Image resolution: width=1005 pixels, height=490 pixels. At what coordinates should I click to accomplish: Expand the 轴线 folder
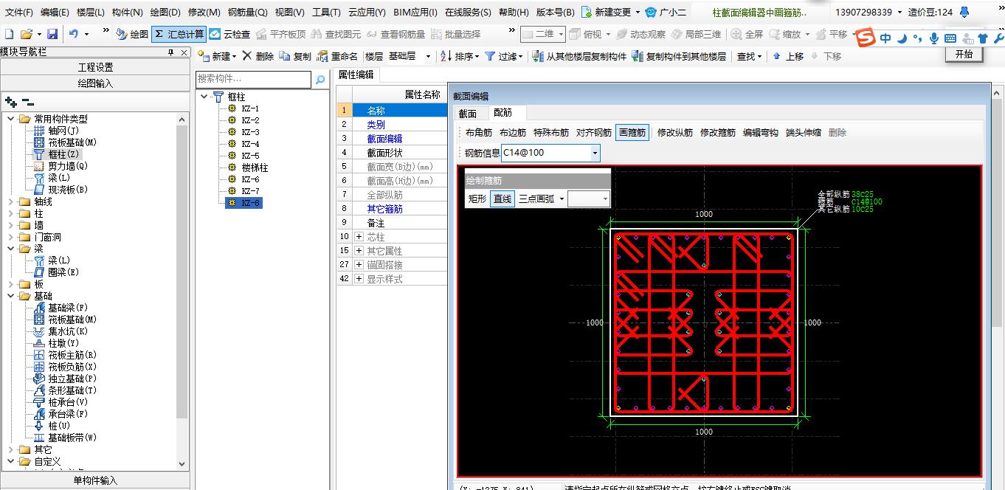click(10, 201)
